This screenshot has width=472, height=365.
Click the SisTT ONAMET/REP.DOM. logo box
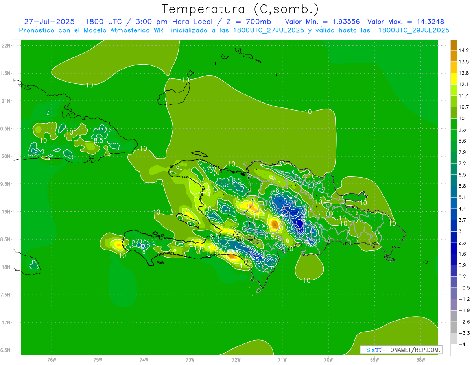pyautogui.click(x=401, y=350)
